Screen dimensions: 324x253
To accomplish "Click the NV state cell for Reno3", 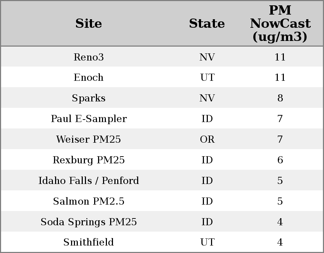I will [207, 57].
